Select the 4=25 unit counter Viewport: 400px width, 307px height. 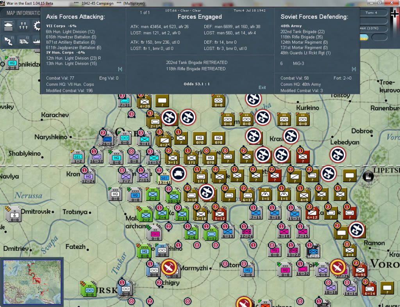tap(164, 140)
